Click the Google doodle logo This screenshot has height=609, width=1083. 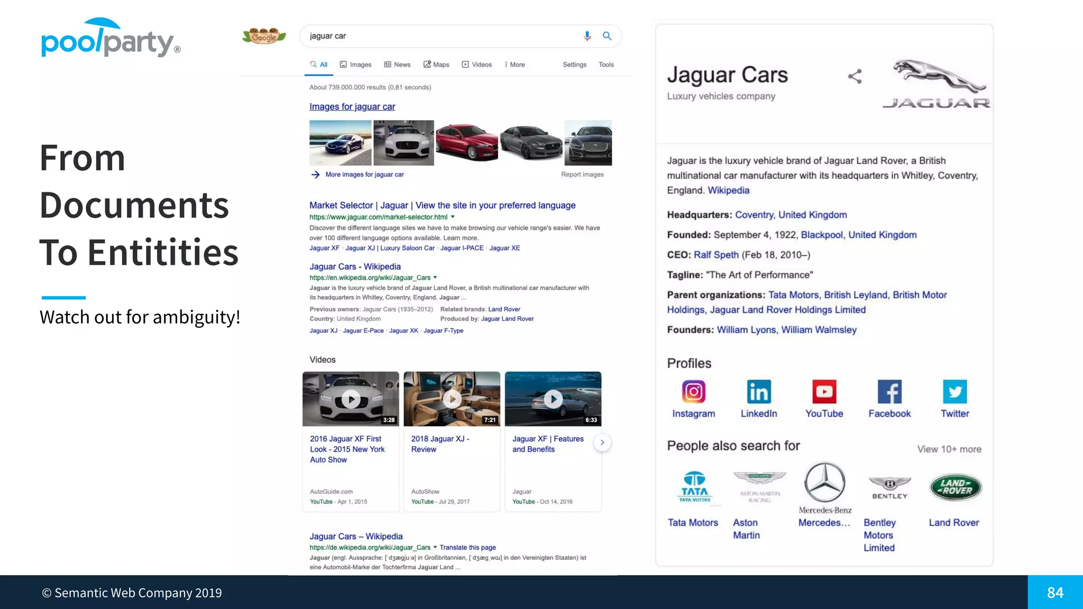click(x=264, y=36)
